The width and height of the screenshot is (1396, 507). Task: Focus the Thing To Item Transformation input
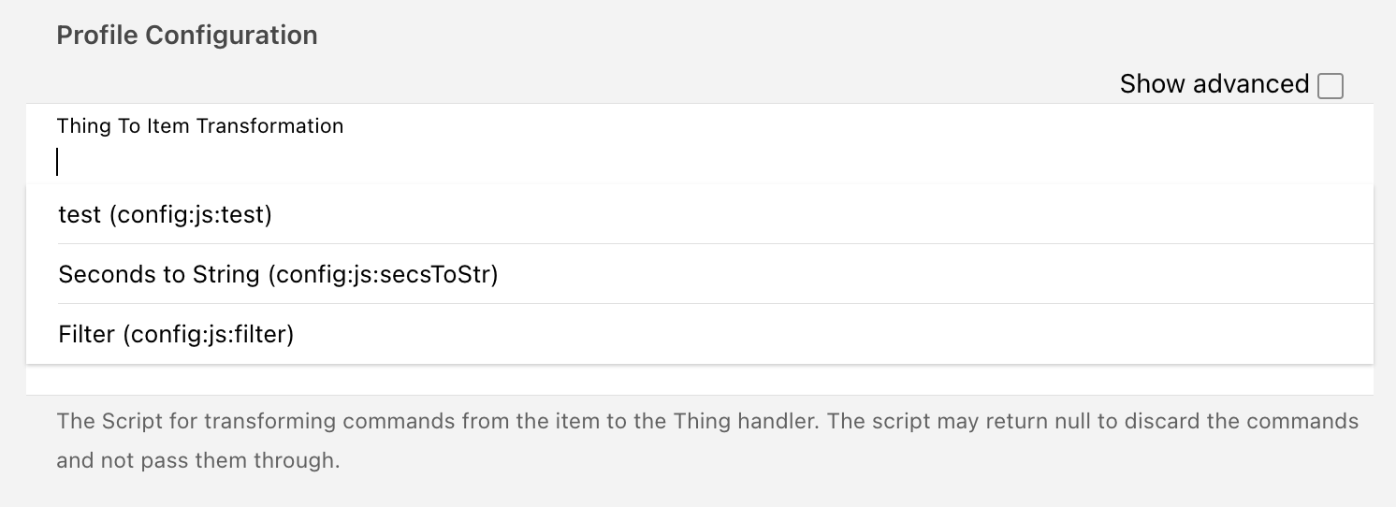[x=655, y=162]
